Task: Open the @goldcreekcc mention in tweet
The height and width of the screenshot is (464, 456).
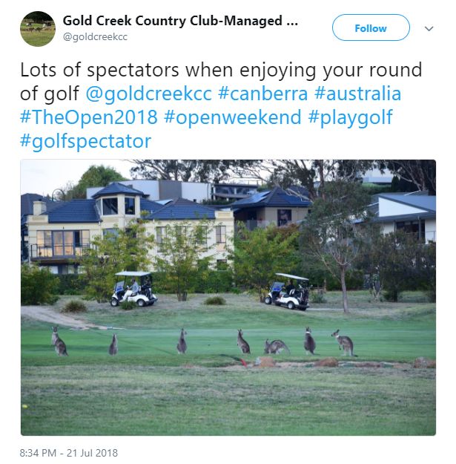Action: [148, 94]
